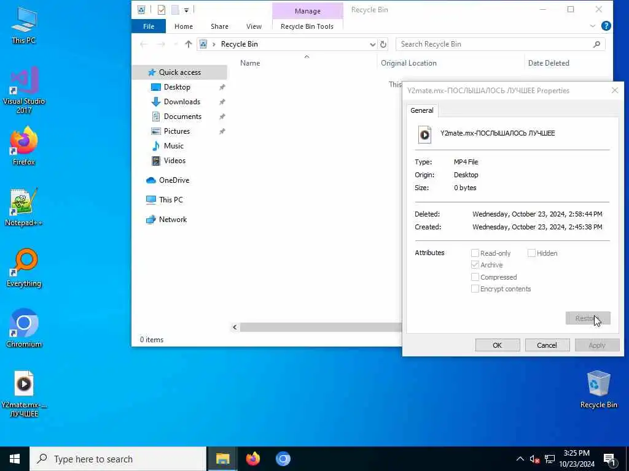This screenshot has height=471, width=629.
Task: Click the Forward navigation arrow
Action: [161, 44]
